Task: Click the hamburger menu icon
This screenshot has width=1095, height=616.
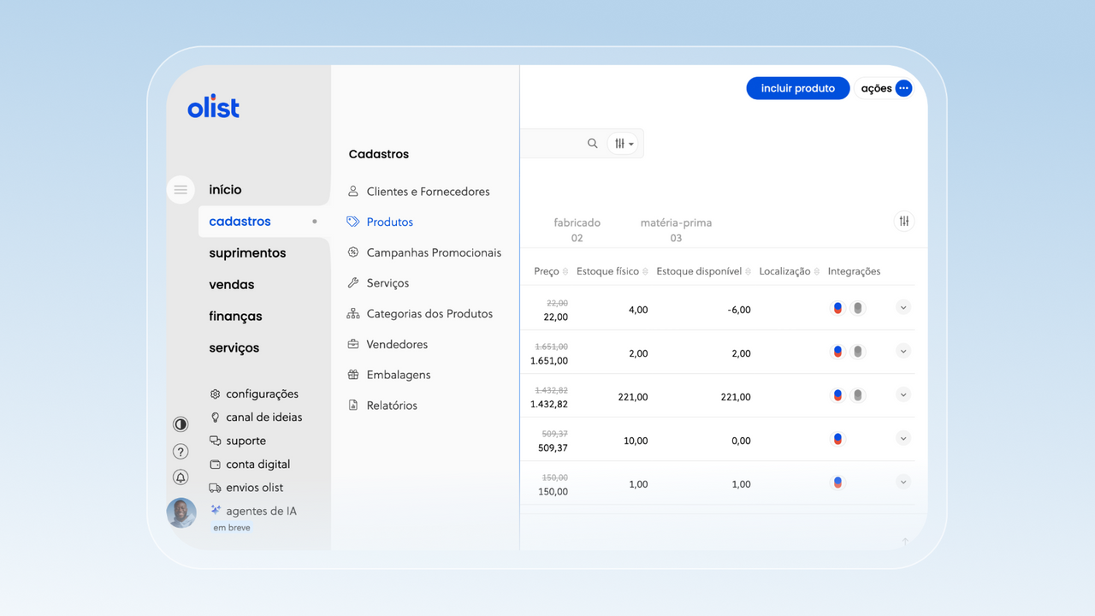Action: point(181,190)
